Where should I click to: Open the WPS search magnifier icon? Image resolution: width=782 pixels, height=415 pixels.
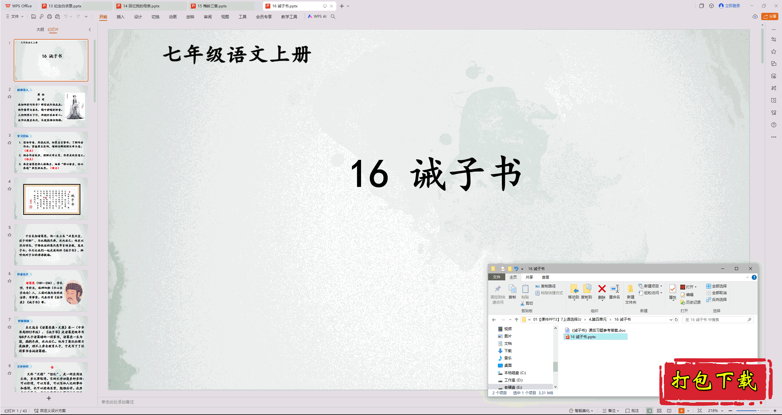[333, 16]
